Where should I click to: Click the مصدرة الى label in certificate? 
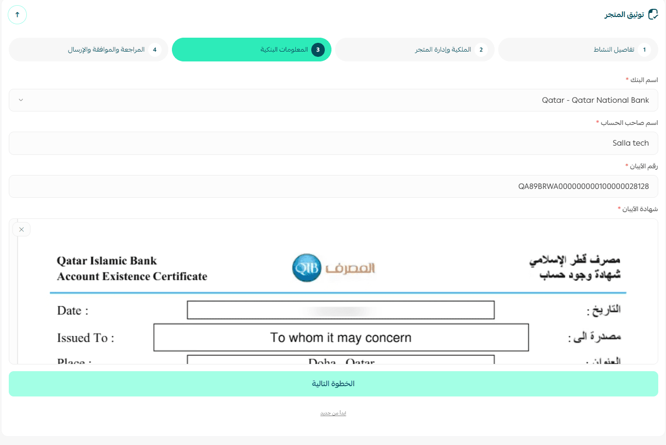[x=595, y=338]
